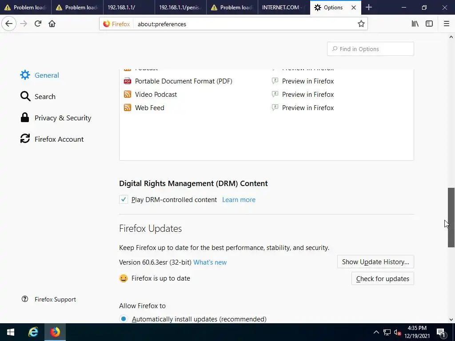Open the network status tray icon
The width and height of the screenshot is (455, 341).
click(387, 332)
